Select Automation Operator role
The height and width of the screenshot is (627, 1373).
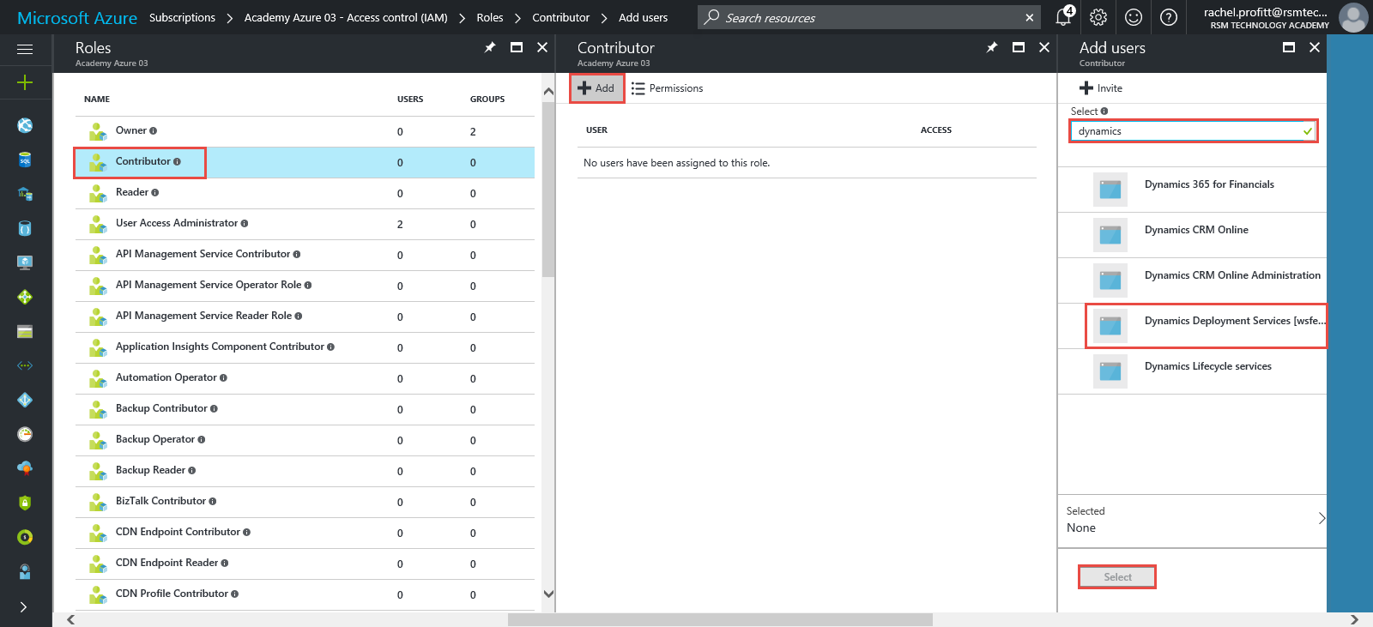[305, 378]
